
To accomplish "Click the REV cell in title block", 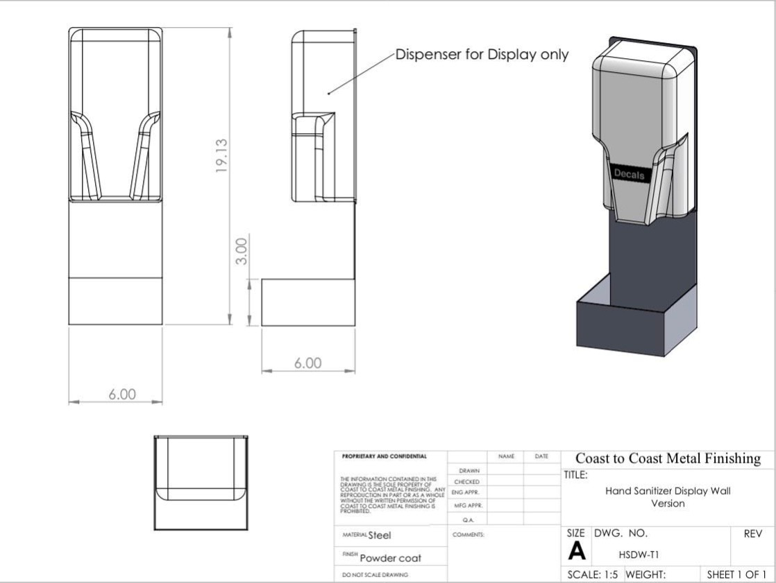I will 752,534.
